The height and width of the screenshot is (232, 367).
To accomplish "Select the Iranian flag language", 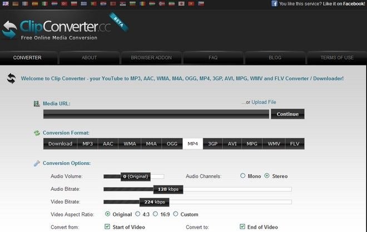I will click(x=172, y=3).
